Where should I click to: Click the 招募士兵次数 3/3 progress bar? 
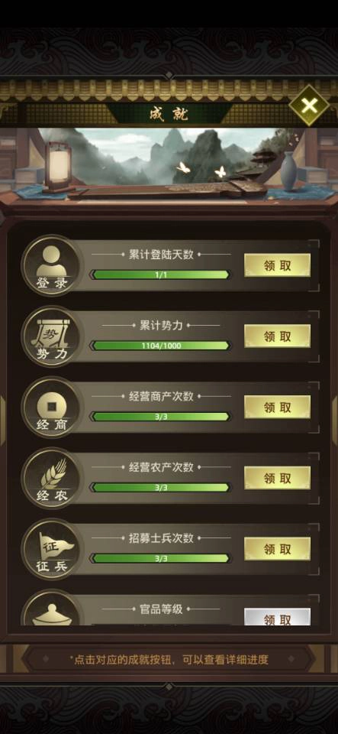point(160,558)
